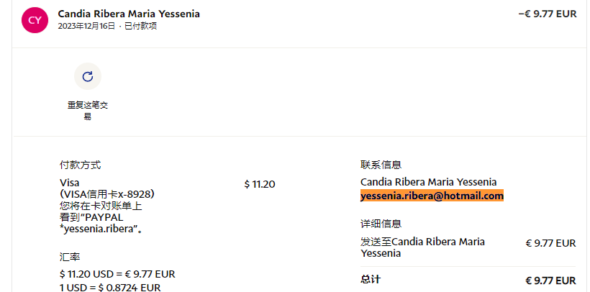The width and height of the screenshot is (590, 292).
Task: Click the −€ 9.77 EUR amount in the header
Action: point(547,14)
